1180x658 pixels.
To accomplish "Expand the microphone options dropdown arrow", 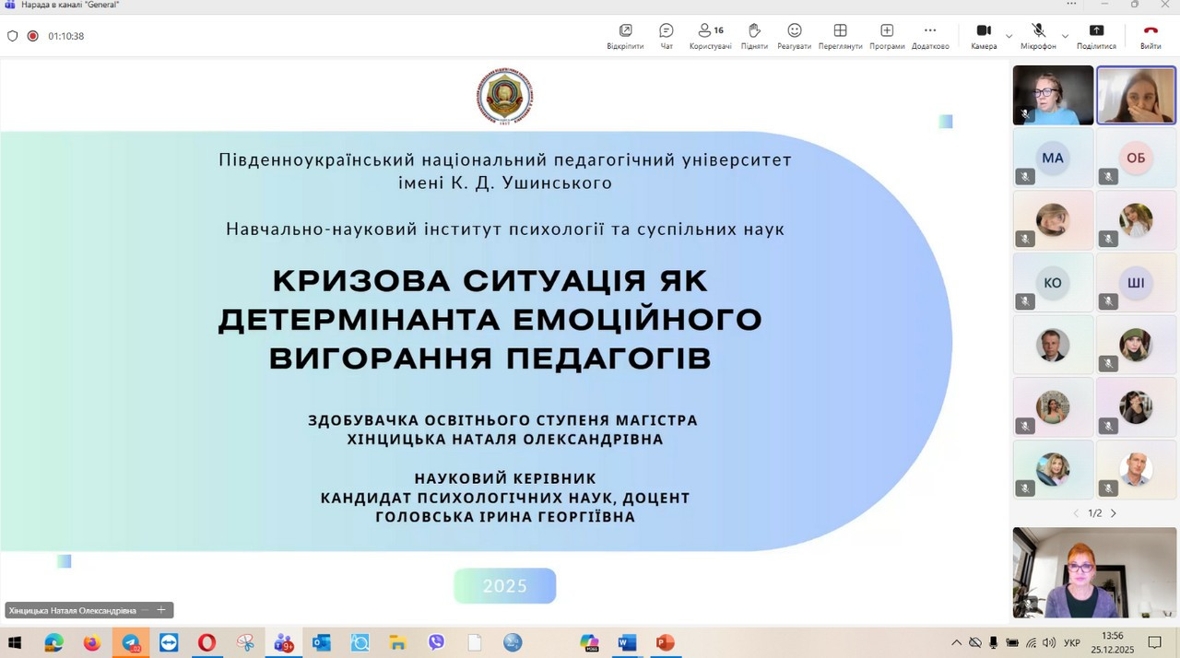I will [x=1065, y=37].
